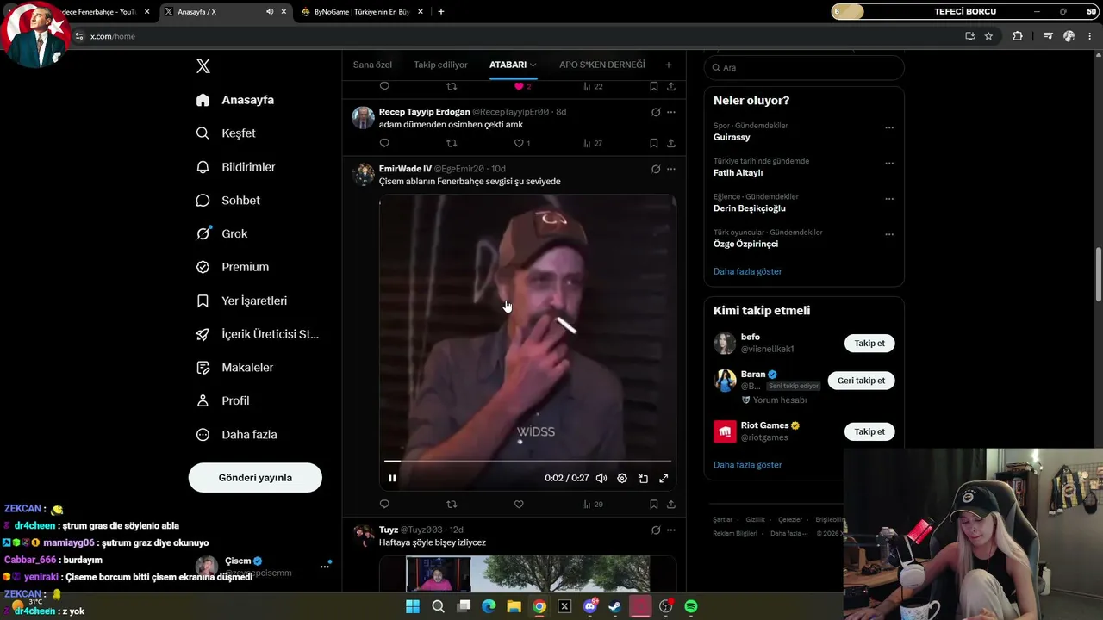Share the Recep Tayyip Erdogan post
This screenshot has height=620, width=1103.
coord(671,143)
